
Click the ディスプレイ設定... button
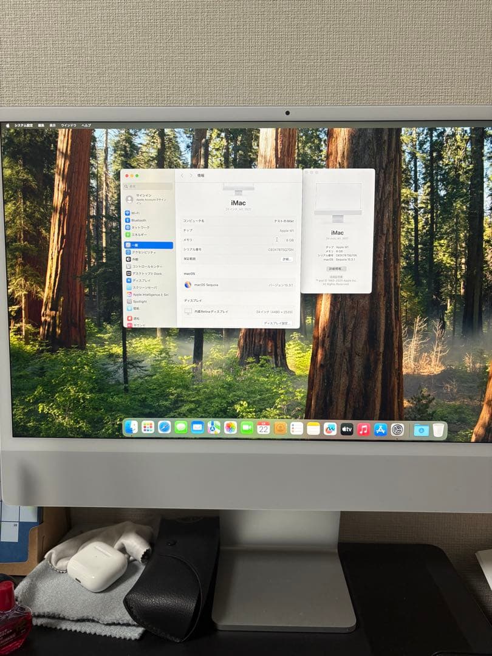point(278,323)
